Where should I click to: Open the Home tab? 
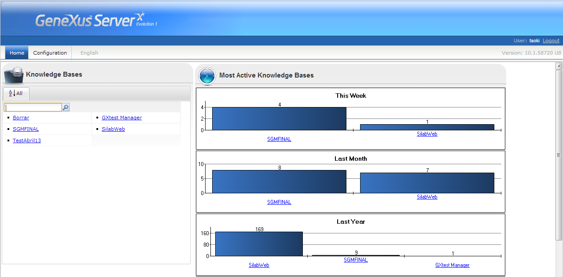tap(17, 53)
